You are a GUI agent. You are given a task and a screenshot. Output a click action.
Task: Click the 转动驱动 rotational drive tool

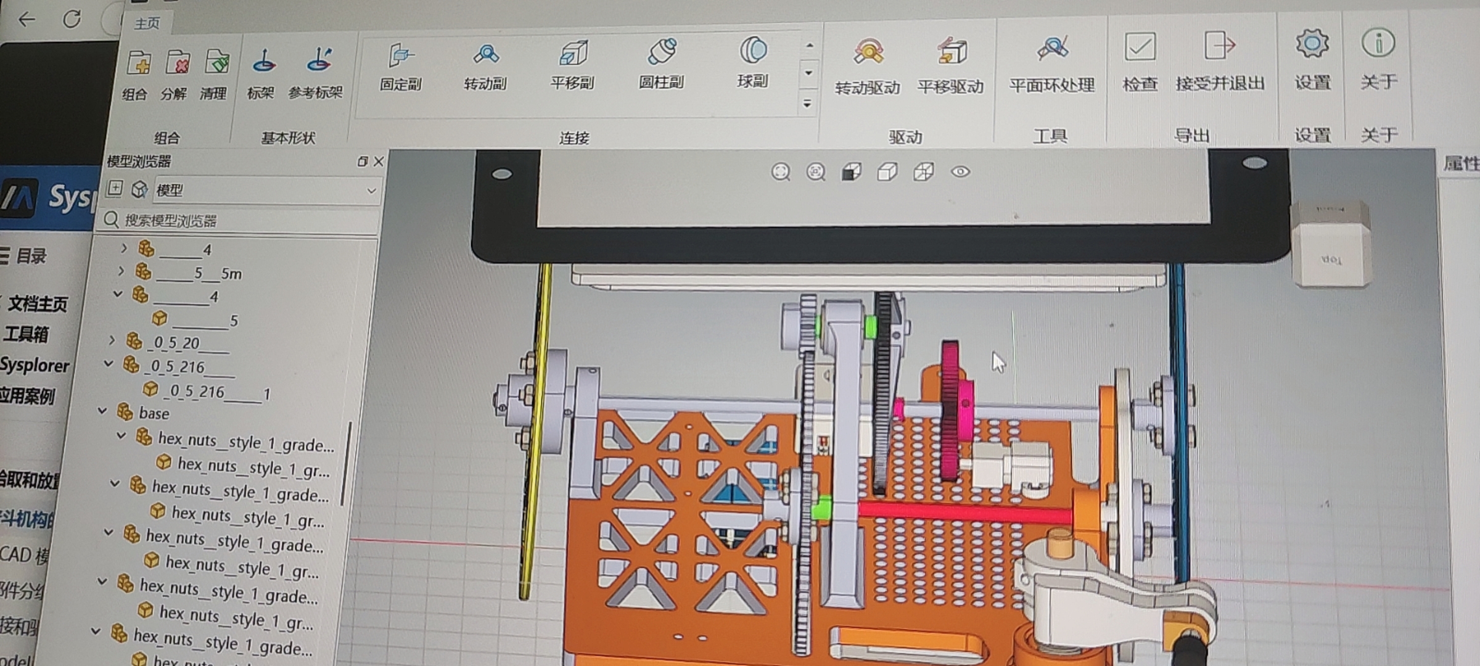coord(868,67)
